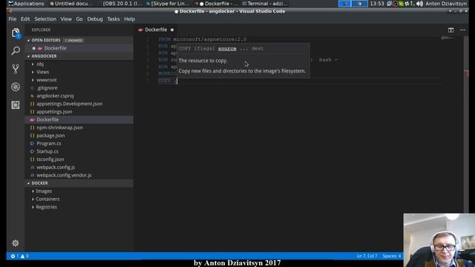This screenshot has width=475, height=267.
Task: Open the Search view icon
Action: coord(16,50)
